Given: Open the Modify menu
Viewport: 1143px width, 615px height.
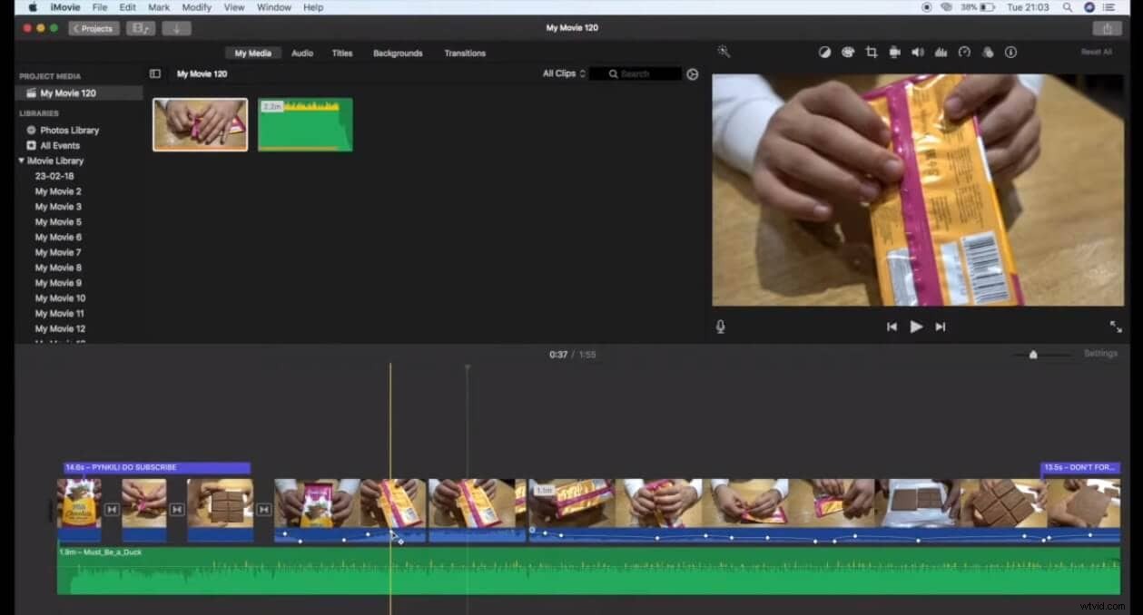Looking at the screenshot, I should pos(196,7).
